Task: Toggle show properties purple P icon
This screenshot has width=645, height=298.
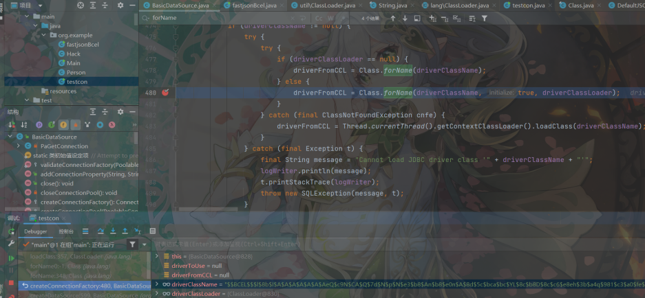Action: [39, 124]
